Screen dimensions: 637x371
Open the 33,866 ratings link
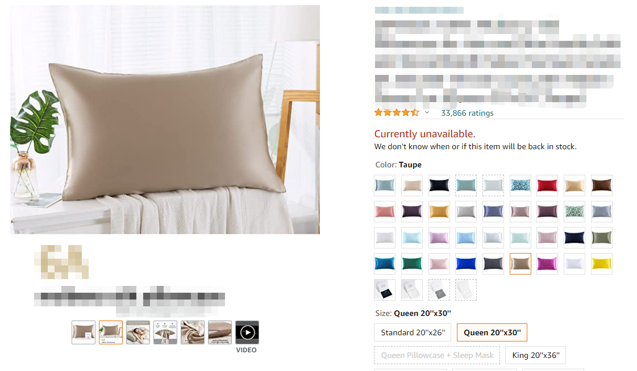coord(467,113)
